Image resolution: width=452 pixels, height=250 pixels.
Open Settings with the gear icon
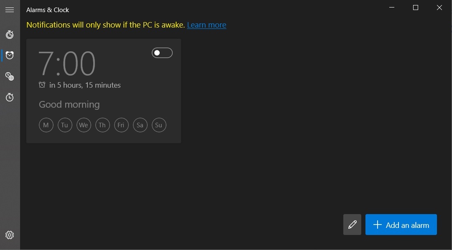10,235
